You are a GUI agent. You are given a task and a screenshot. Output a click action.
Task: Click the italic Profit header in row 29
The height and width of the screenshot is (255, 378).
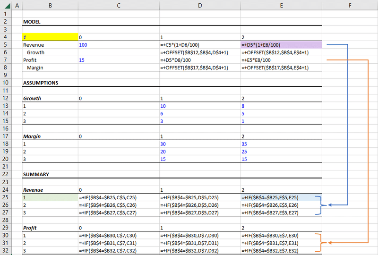30,228
